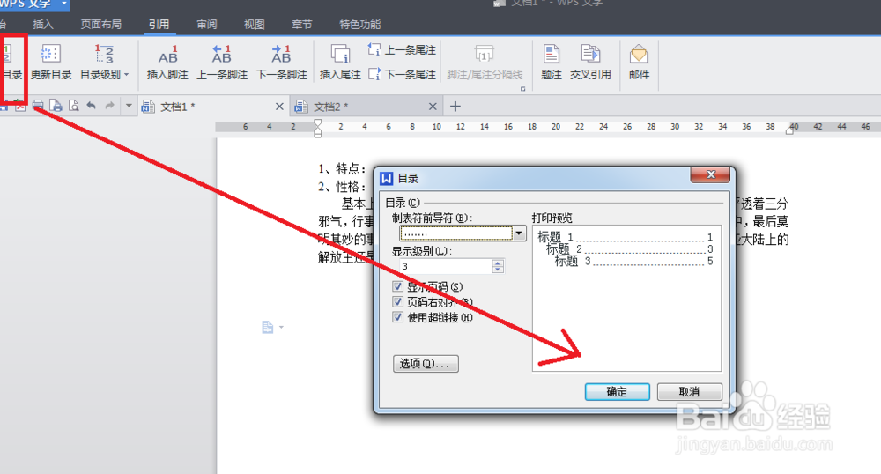Screen dimensions: 881x474
Task: Switch to the View (视图) tab
Action: coord(254,24)
